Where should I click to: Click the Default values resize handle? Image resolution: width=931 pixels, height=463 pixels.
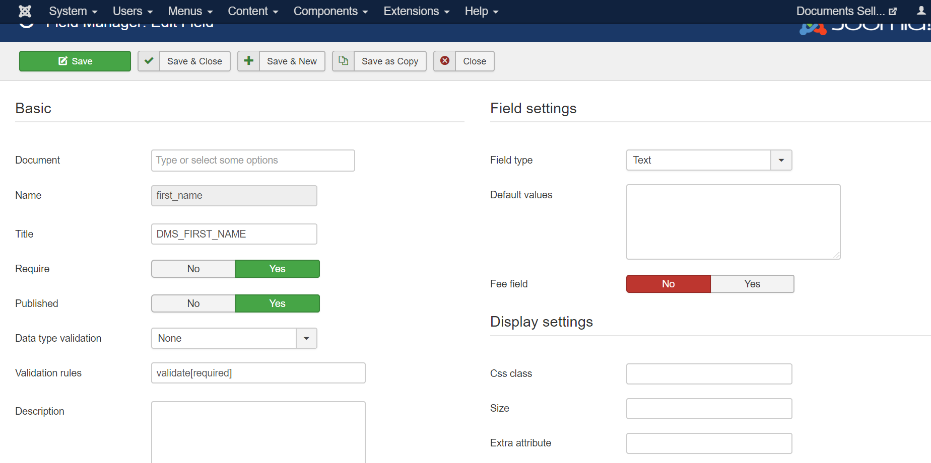coord(836,255)
